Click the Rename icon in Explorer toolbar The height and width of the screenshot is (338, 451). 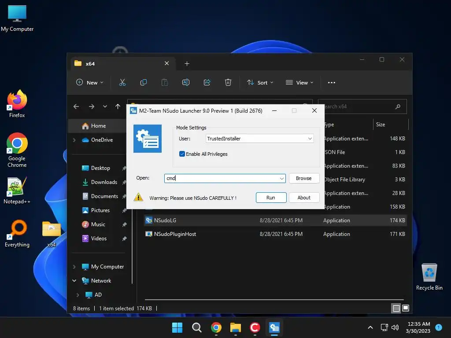(x=186, y=82)
